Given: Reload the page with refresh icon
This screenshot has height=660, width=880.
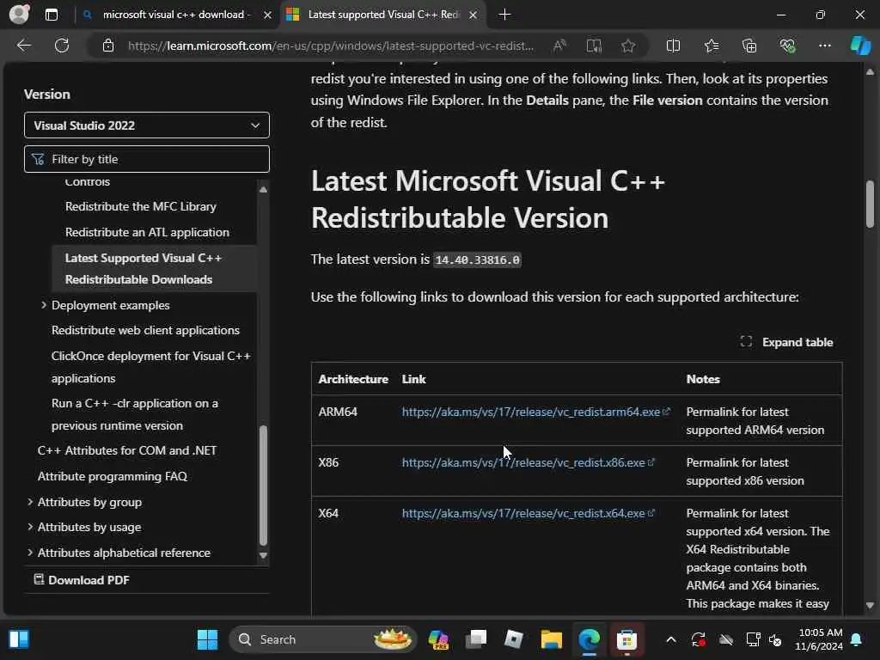Looking at the screenshot, I should coord(62,46).
